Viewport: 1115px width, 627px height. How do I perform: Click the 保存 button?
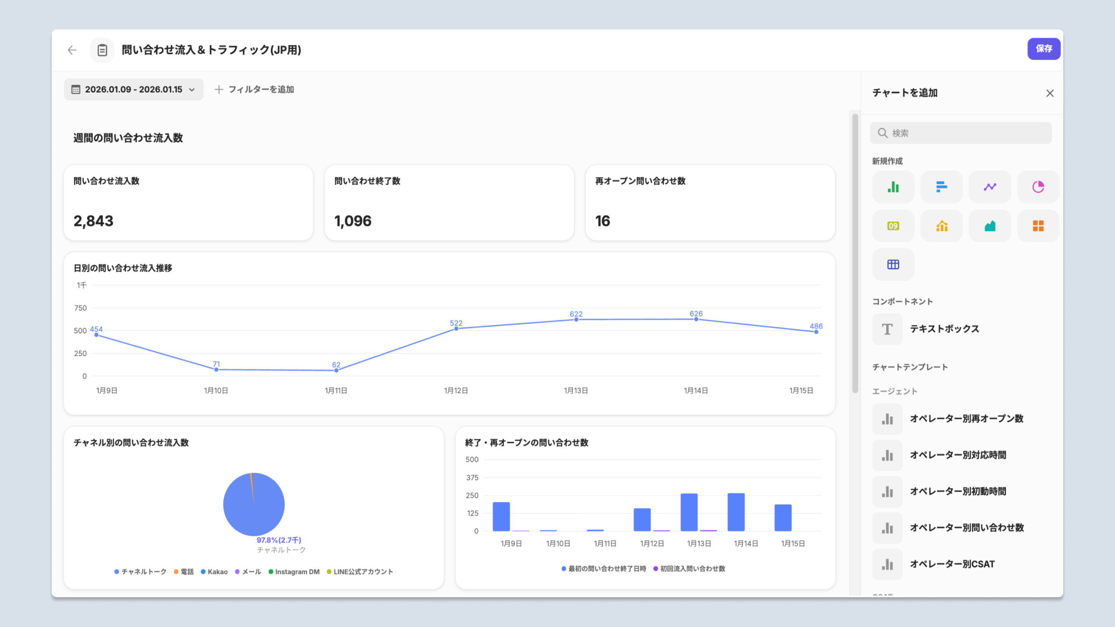(x=1044, y=49)
